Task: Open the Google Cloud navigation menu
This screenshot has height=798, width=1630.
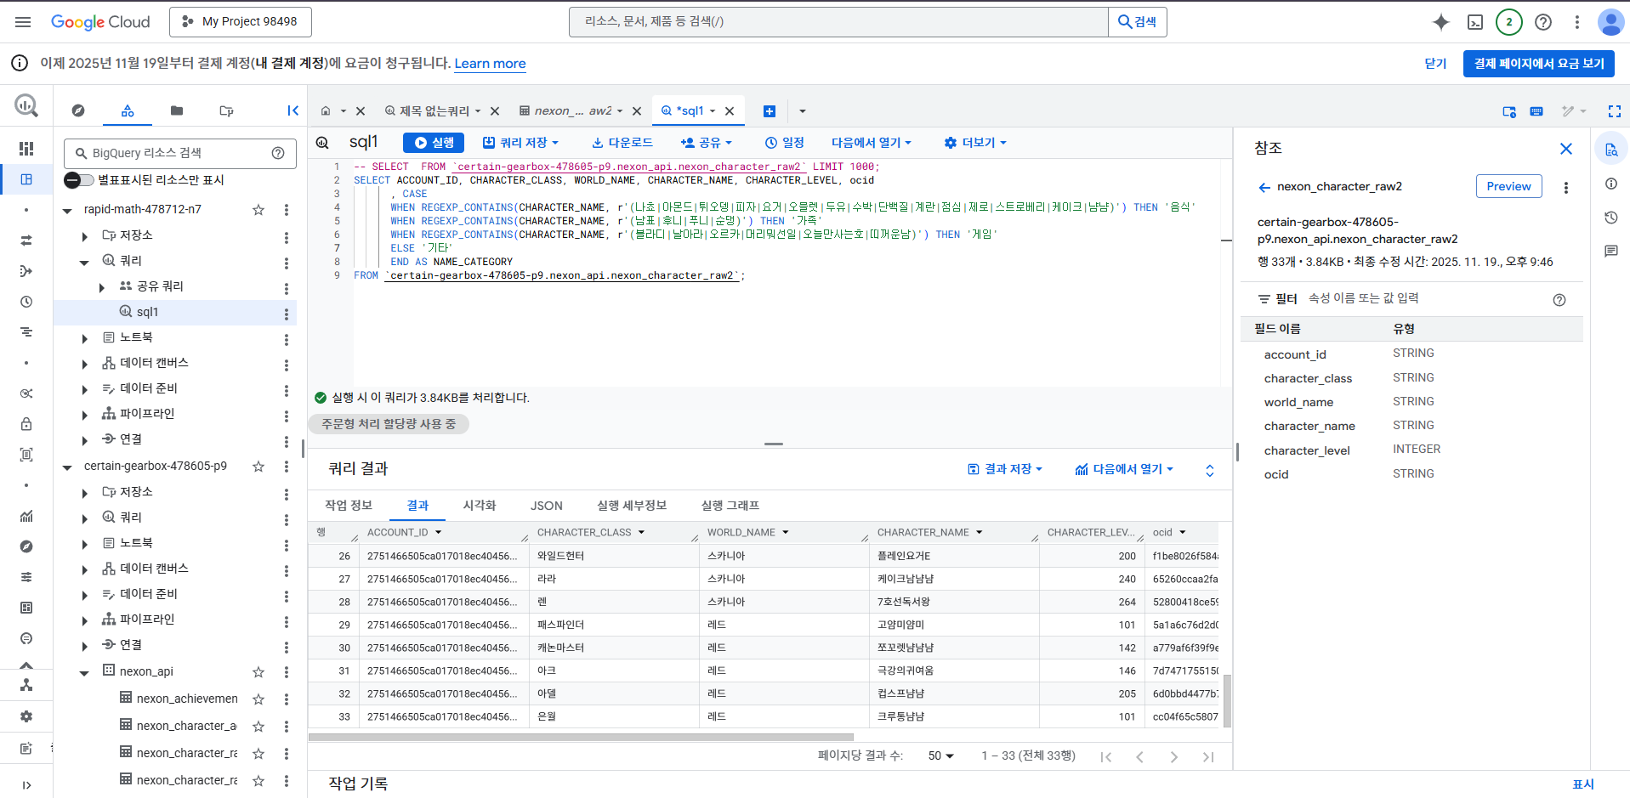Action: click(23, 22)
